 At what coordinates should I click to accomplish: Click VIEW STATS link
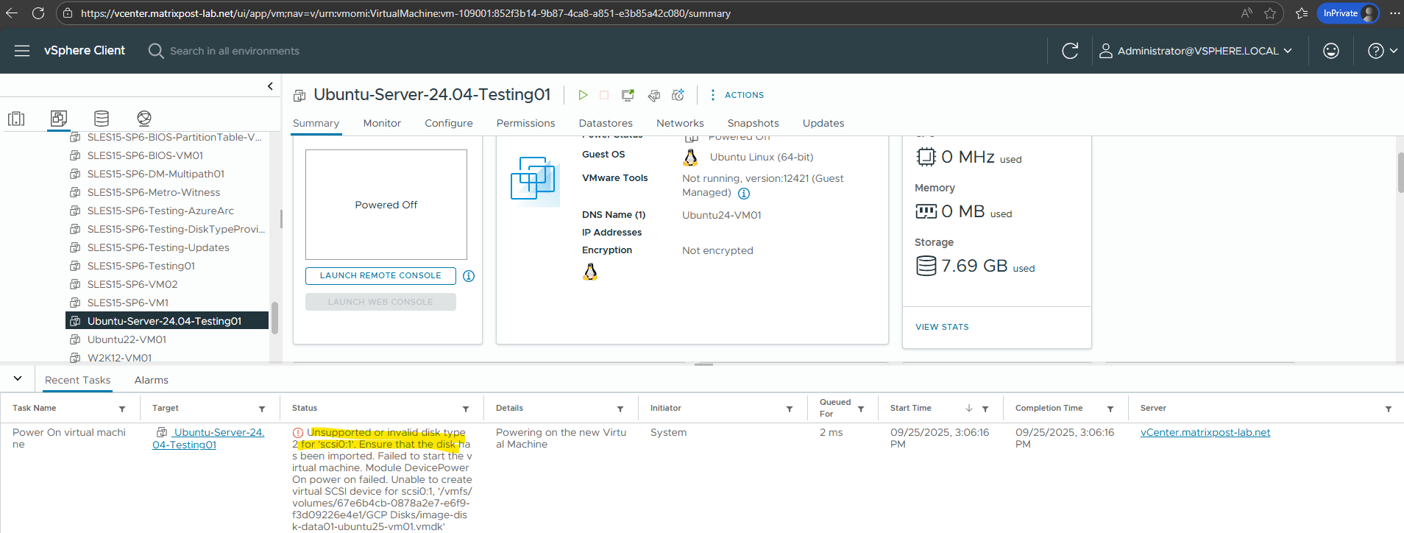[942, 327]
